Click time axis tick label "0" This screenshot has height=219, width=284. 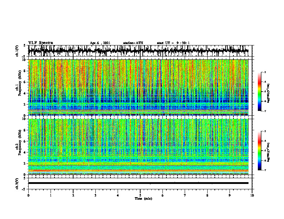click(x=28, y=195)
